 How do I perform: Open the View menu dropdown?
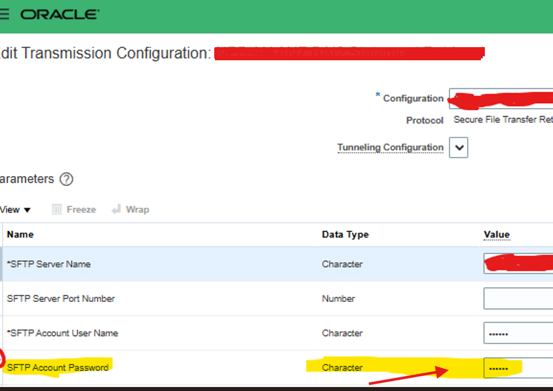click(13, 209)
